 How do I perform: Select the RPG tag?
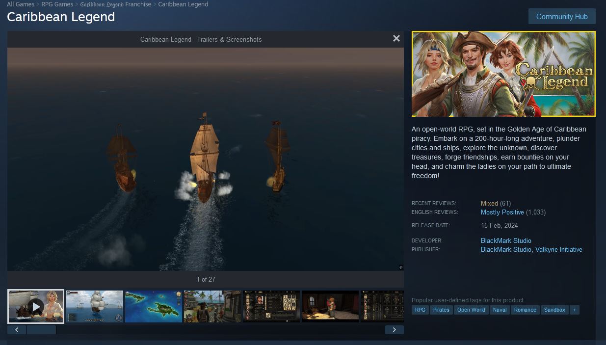click(x=420, y=310)
